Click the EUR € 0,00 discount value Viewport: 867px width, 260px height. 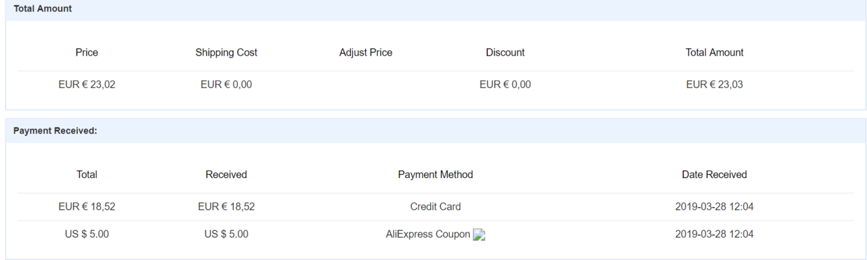click(505, 85)
